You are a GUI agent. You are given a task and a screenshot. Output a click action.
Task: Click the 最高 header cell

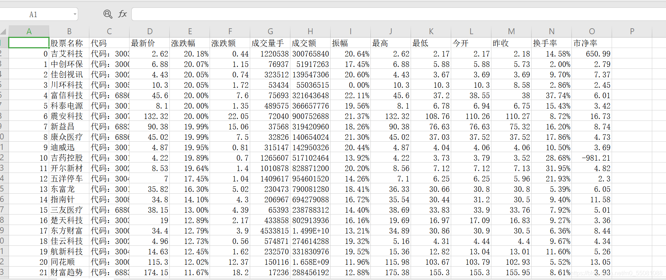tap(391, 43)
